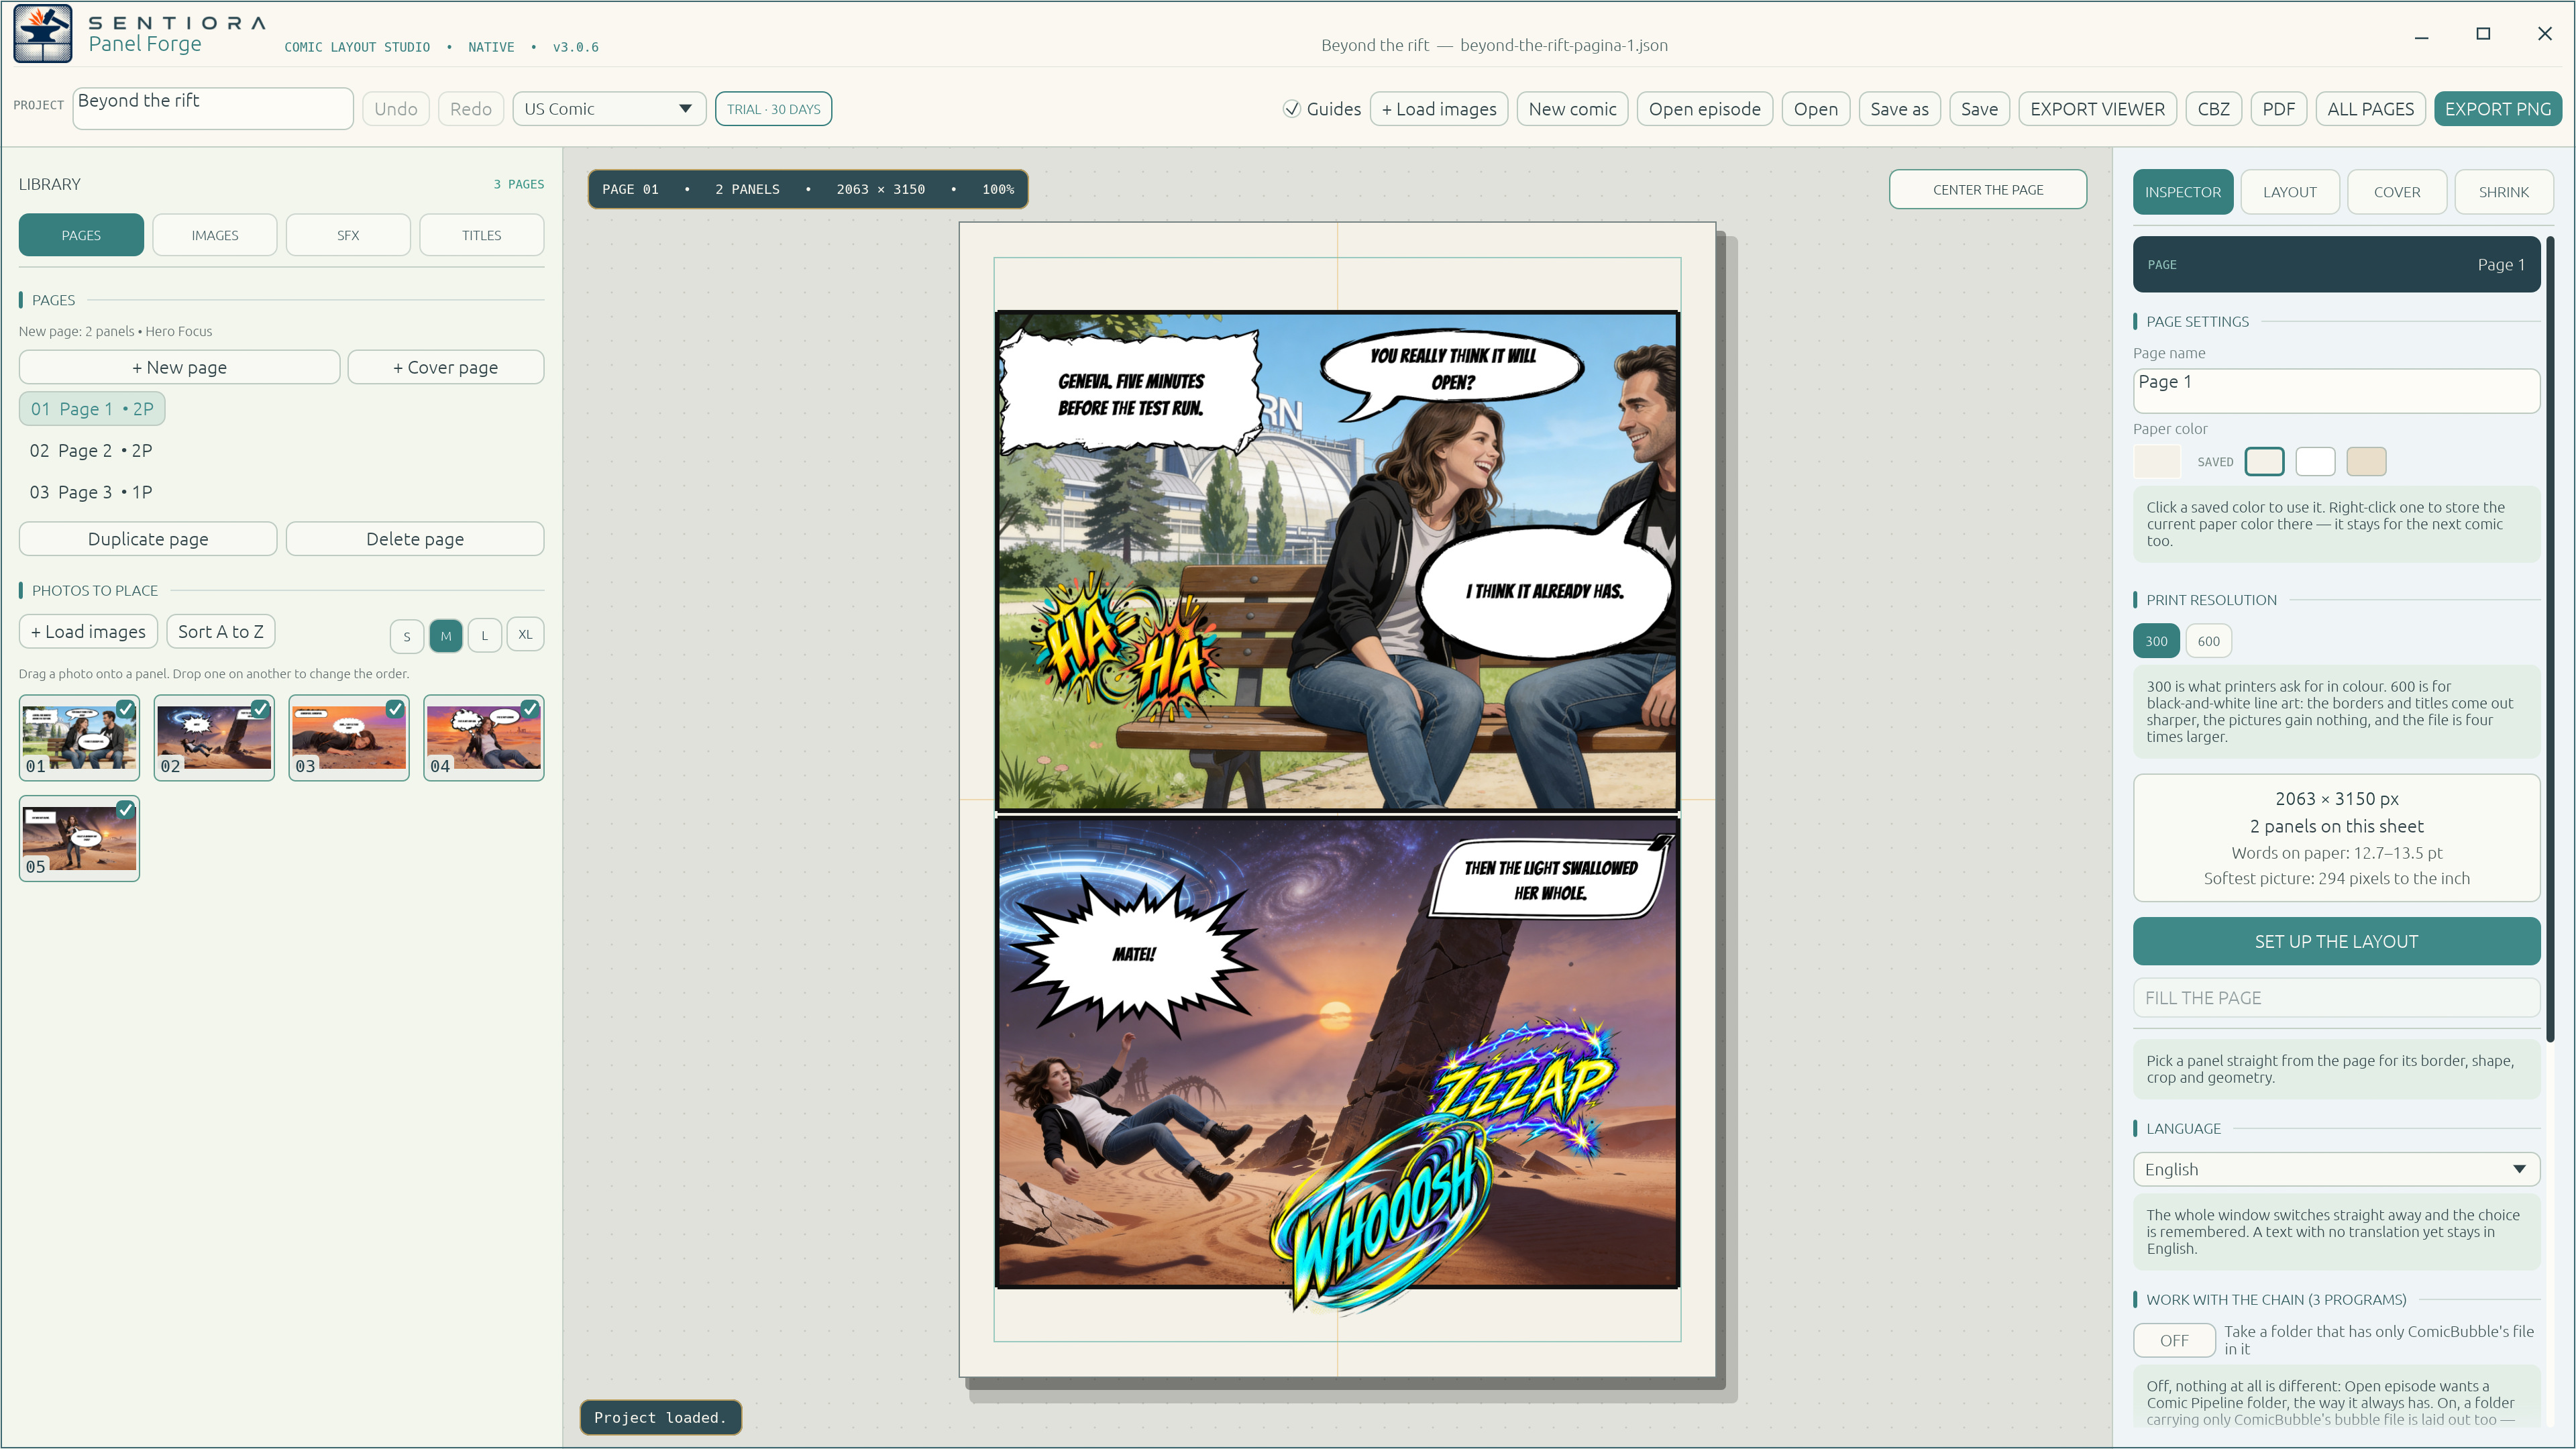Set thumbnail size to L
The width and height of the screenshot is (2576, 1449).
485,635
